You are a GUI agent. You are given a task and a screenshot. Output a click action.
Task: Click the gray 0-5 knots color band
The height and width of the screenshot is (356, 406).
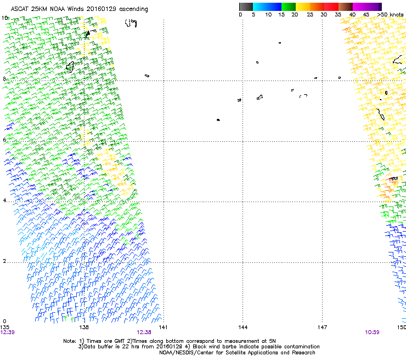coord(246,7)
